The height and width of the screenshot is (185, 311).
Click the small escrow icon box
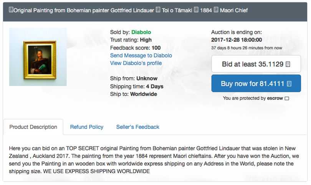pyautogui.click(x=287, y=99)
